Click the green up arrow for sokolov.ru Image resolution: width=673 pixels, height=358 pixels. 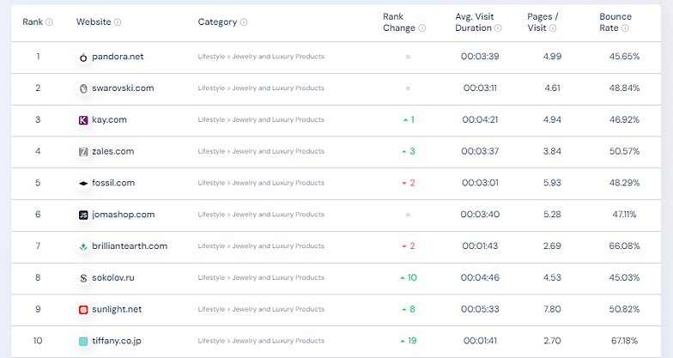point(403,278)
